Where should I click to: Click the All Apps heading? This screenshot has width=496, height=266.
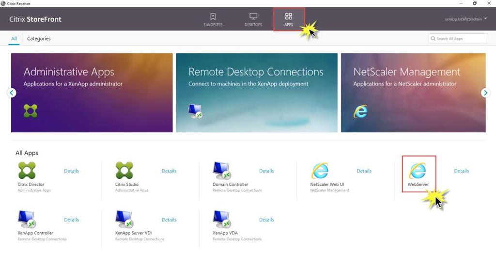[27, 153]
